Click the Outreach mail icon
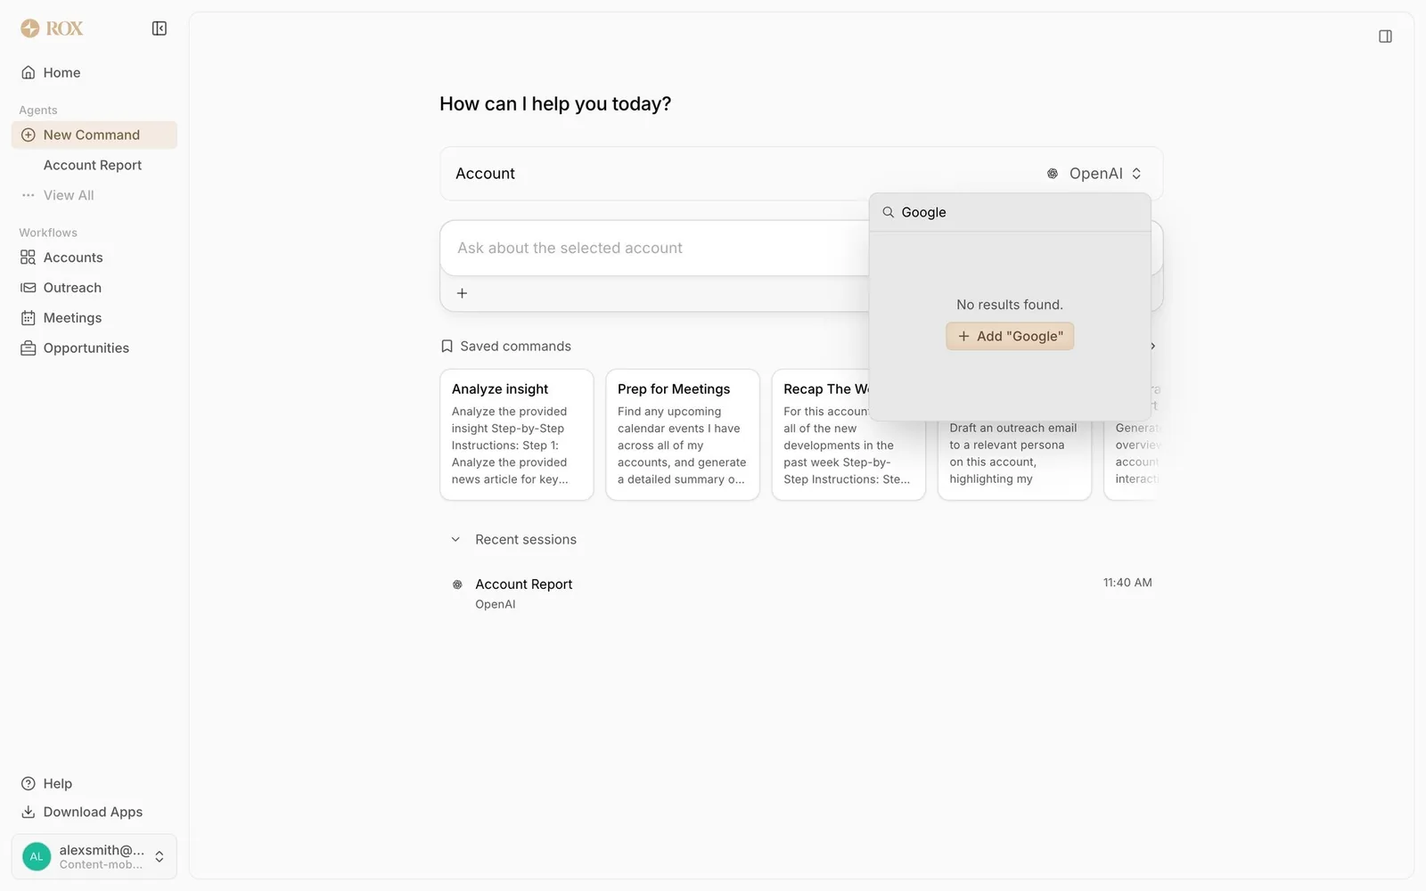1426x891 pixels. pos(29,288)
